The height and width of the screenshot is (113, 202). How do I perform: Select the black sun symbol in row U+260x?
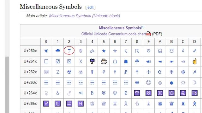46,51
